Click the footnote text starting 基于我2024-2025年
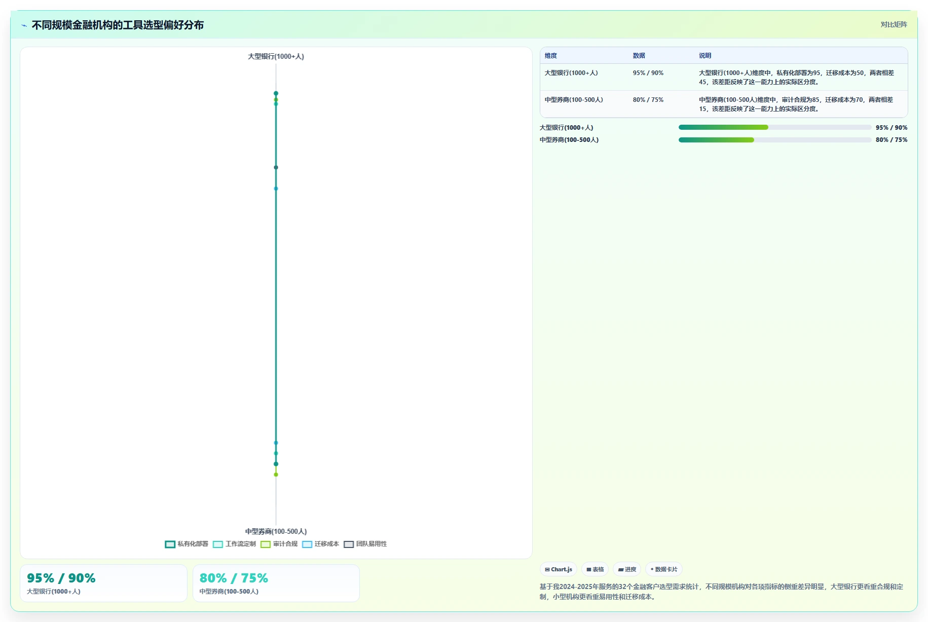Viewport: 928px width, 622px height. 721,592
